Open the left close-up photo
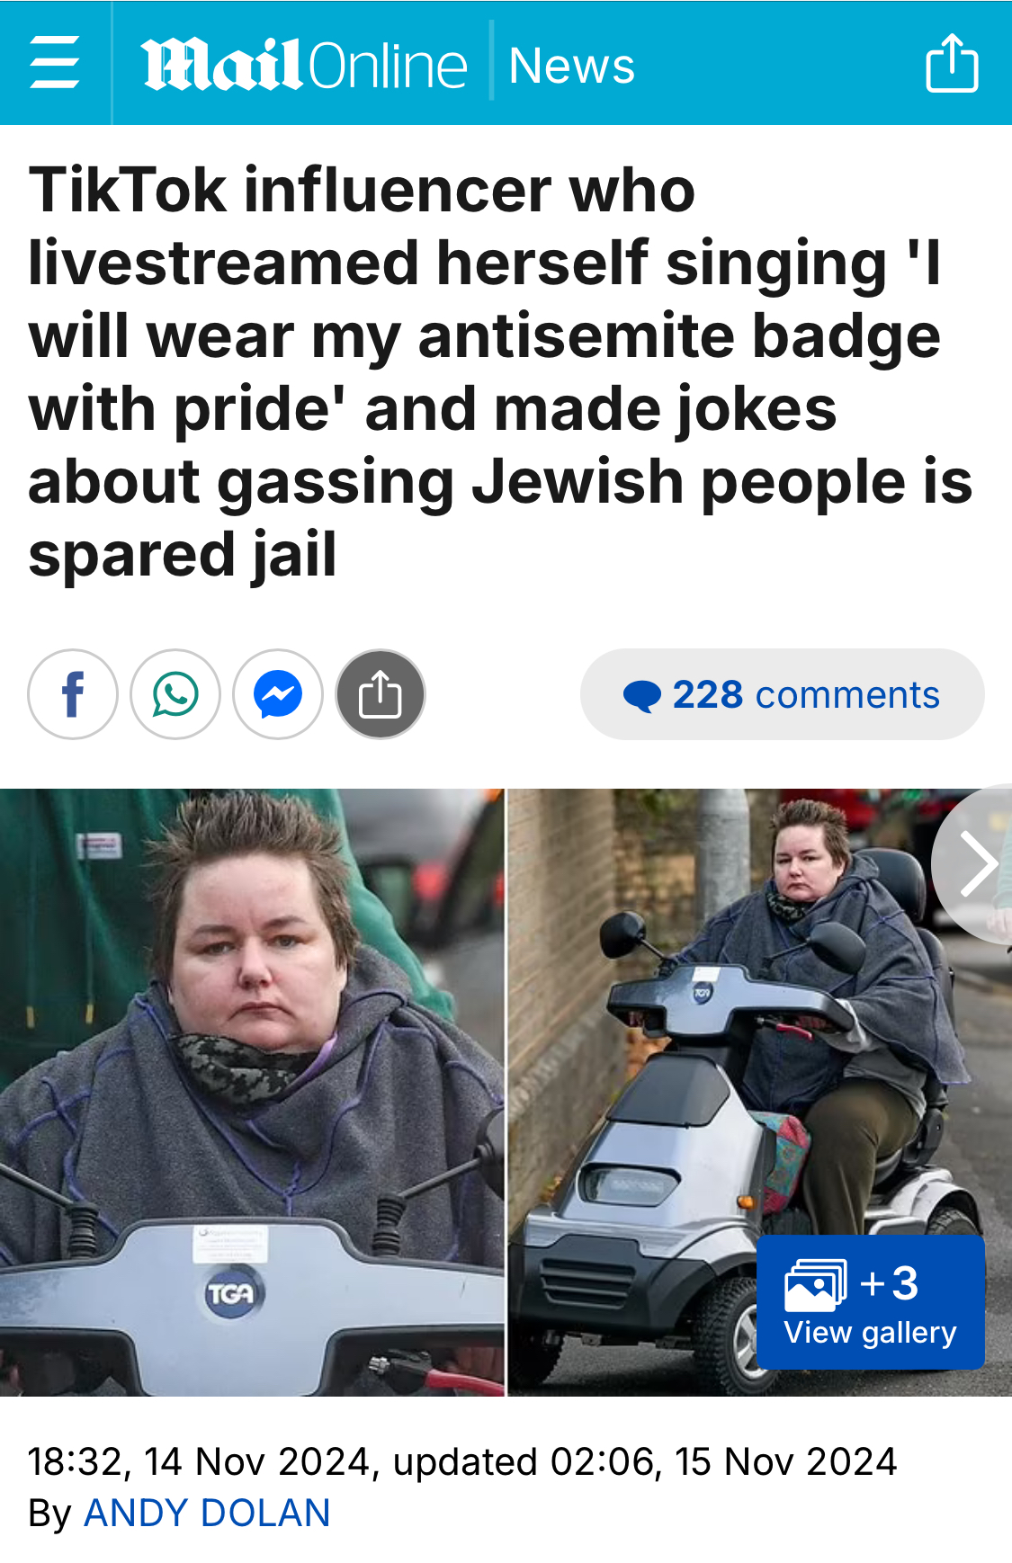The height and width of the screenshot is (1563, 1012). pyautogui.click(x=252, y=1093)
